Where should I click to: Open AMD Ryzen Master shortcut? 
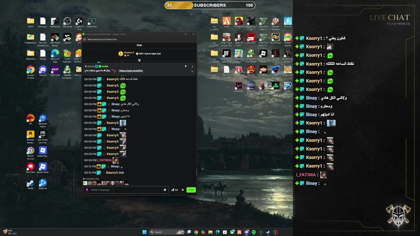(55, 40)
